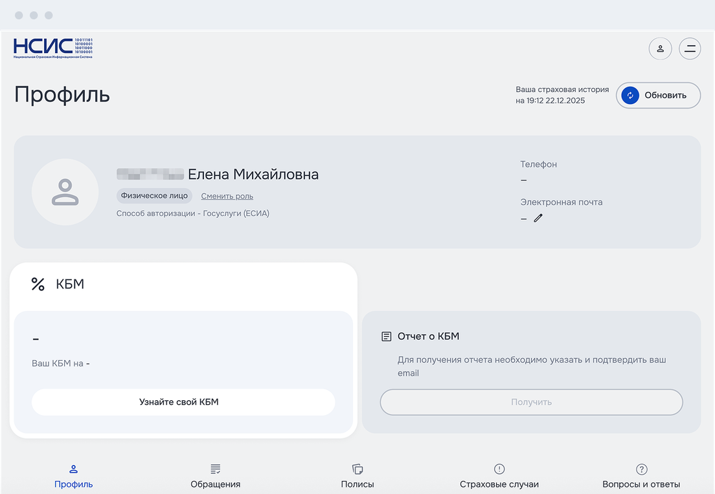Click the percent icon beside КБМ
The width and height of the screenshot is (715, 494).
(x=38, y=284)
